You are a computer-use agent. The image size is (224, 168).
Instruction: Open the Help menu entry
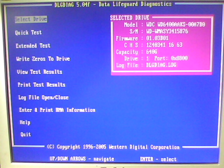coord(25,122)
